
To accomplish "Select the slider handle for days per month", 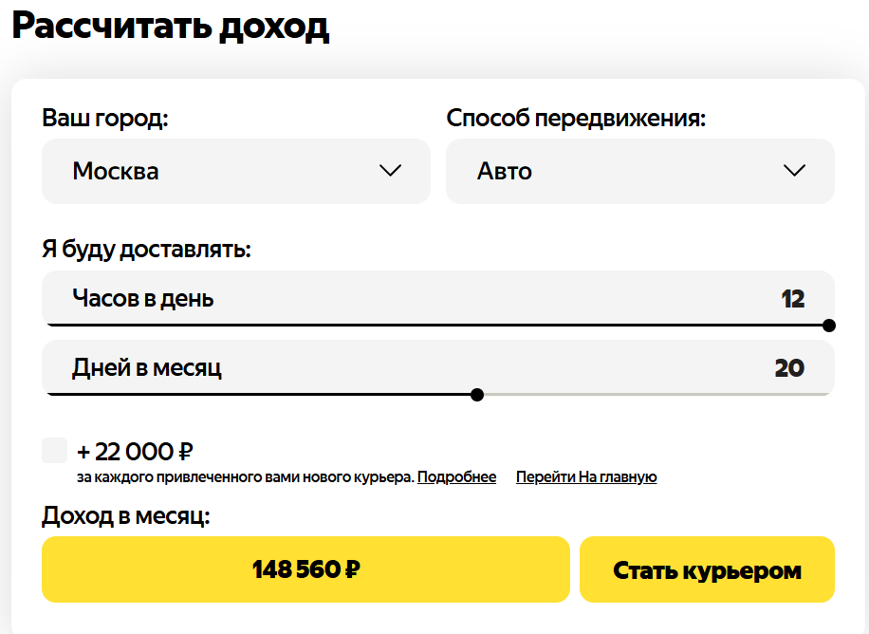I will (477, 395).
